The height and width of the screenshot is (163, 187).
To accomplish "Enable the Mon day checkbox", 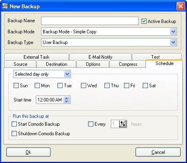I will pyautogui.click(x=37, y=86).
